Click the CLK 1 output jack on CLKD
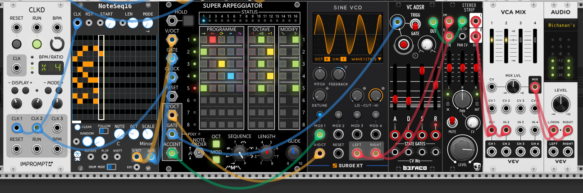The width and height of the screenshot is (583, 193). (17, 129)
